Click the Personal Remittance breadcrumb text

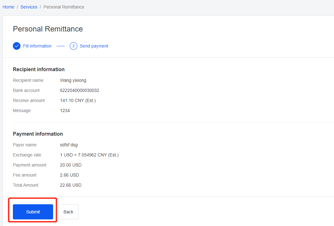(64, 7)
